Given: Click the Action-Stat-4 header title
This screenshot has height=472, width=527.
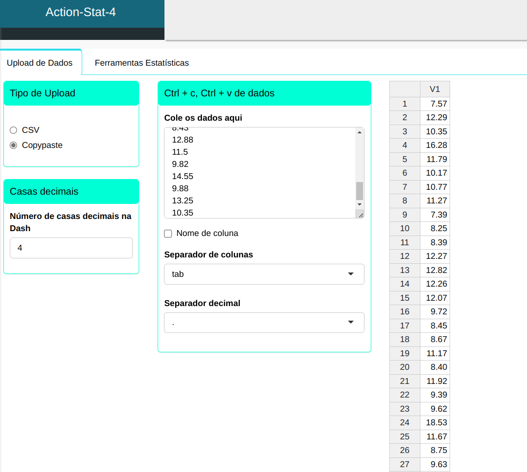Looking at the screenshot, I should coord(81,12).
